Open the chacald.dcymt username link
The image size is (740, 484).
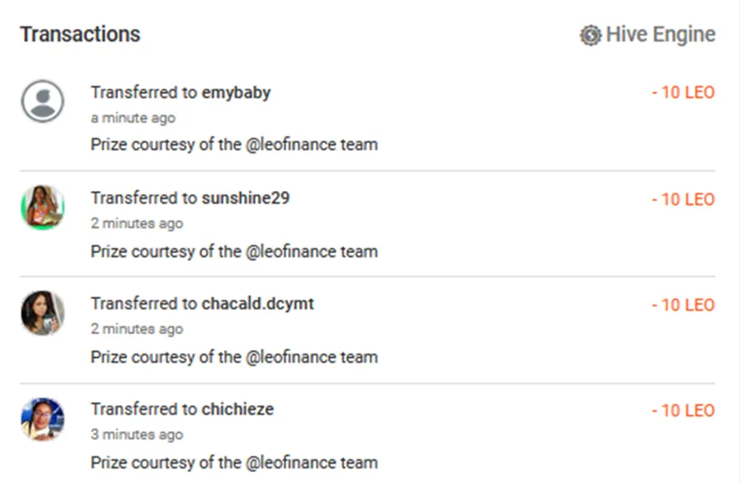tap(258, 303)
